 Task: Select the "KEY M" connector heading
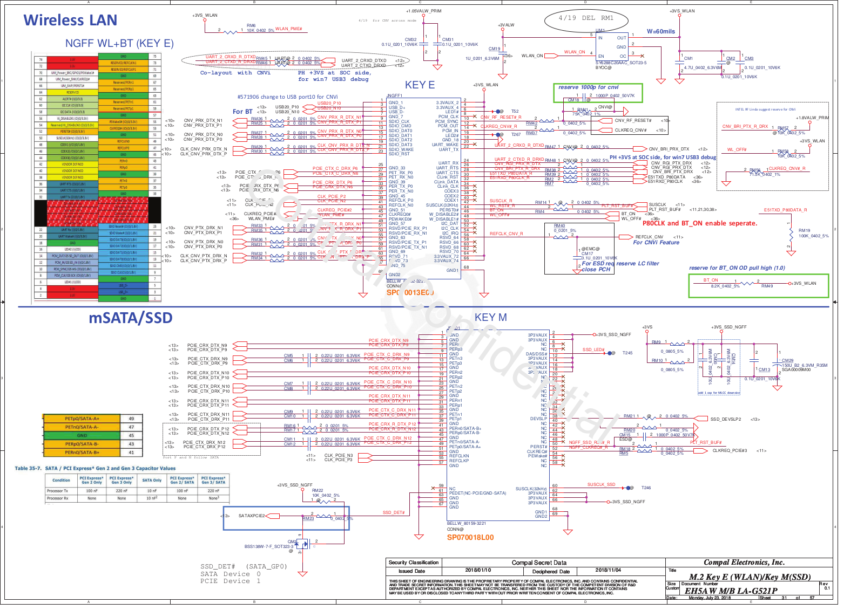pos(490,318)
